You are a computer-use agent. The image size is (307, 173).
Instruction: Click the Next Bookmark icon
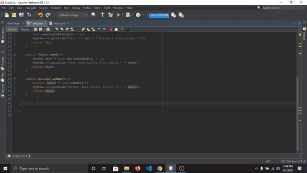tap(88, 29)
